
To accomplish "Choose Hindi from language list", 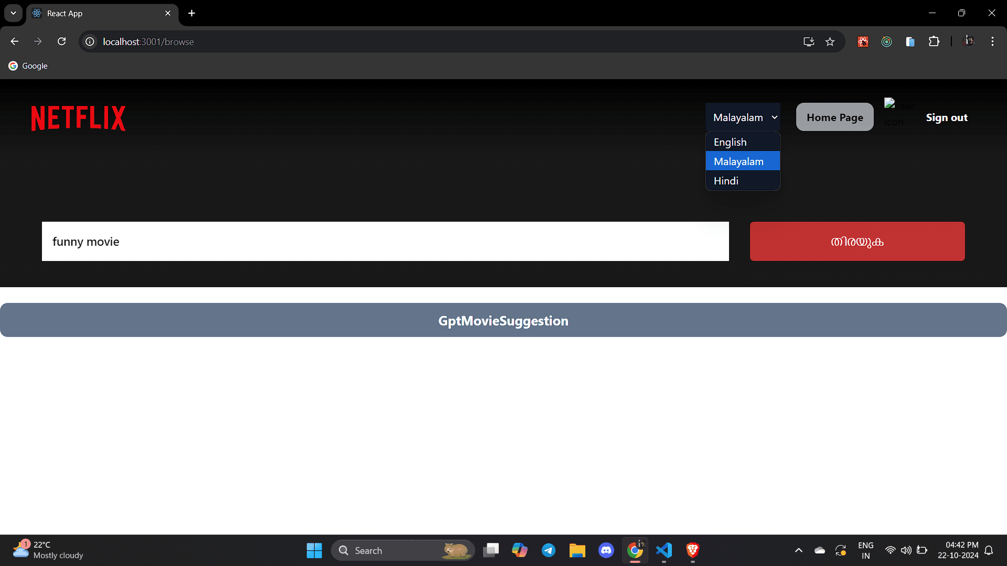I will click(743, 181).
